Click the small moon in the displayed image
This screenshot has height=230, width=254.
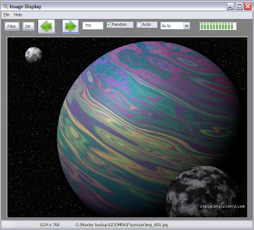tap(34, 55)
